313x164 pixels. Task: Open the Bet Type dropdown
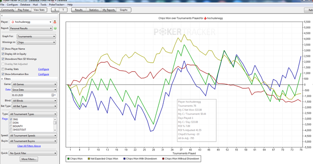point(34,106)
